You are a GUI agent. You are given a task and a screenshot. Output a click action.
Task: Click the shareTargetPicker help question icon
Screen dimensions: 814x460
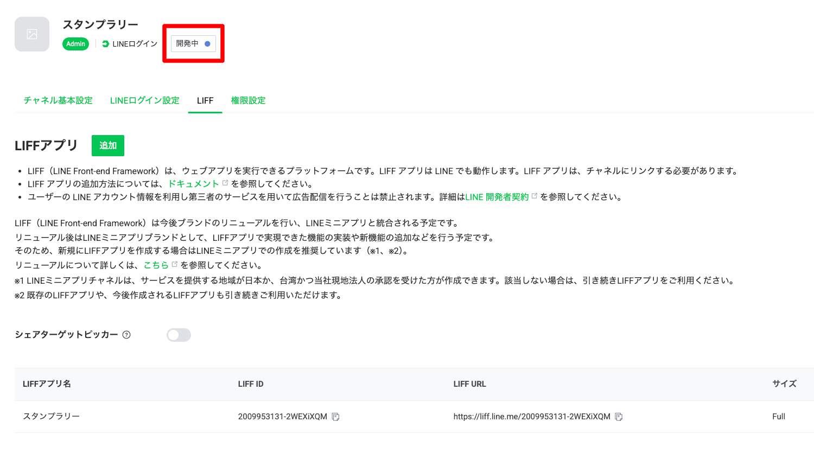[x=126, y=335]
